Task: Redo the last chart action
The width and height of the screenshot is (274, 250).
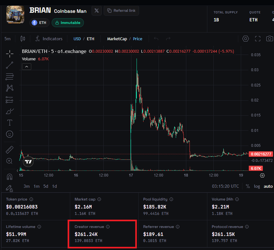Action: 168,39
